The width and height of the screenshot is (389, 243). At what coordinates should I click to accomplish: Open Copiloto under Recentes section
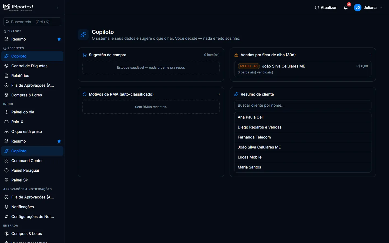click(32, 56)
